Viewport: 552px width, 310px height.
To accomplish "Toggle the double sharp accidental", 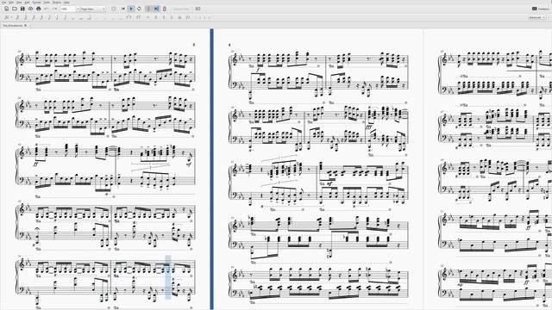I will pos(147,17).
